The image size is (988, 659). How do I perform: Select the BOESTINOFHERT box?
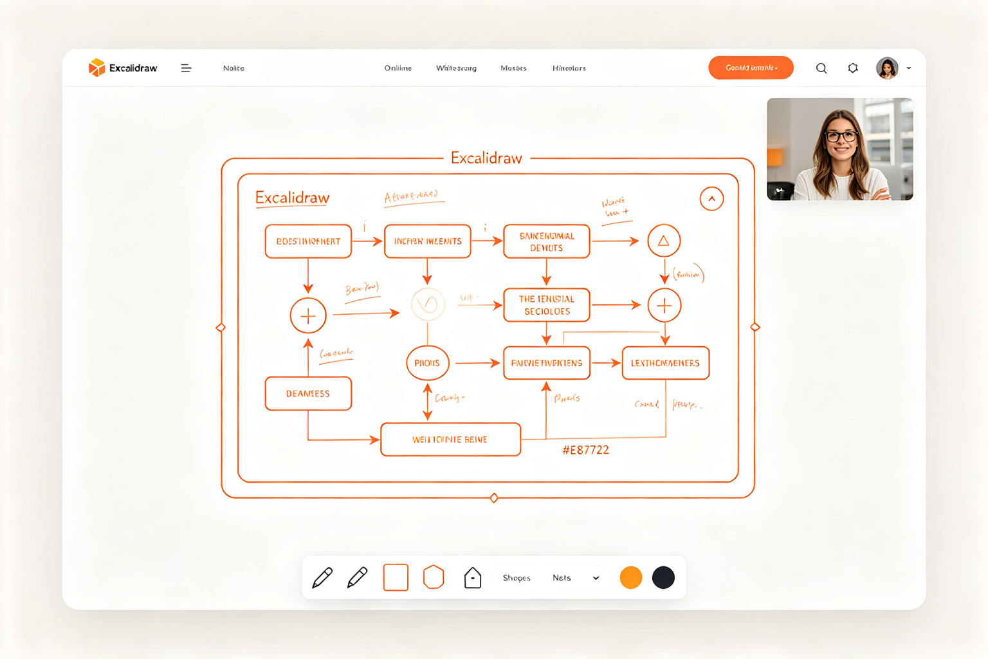coord(308,241)
